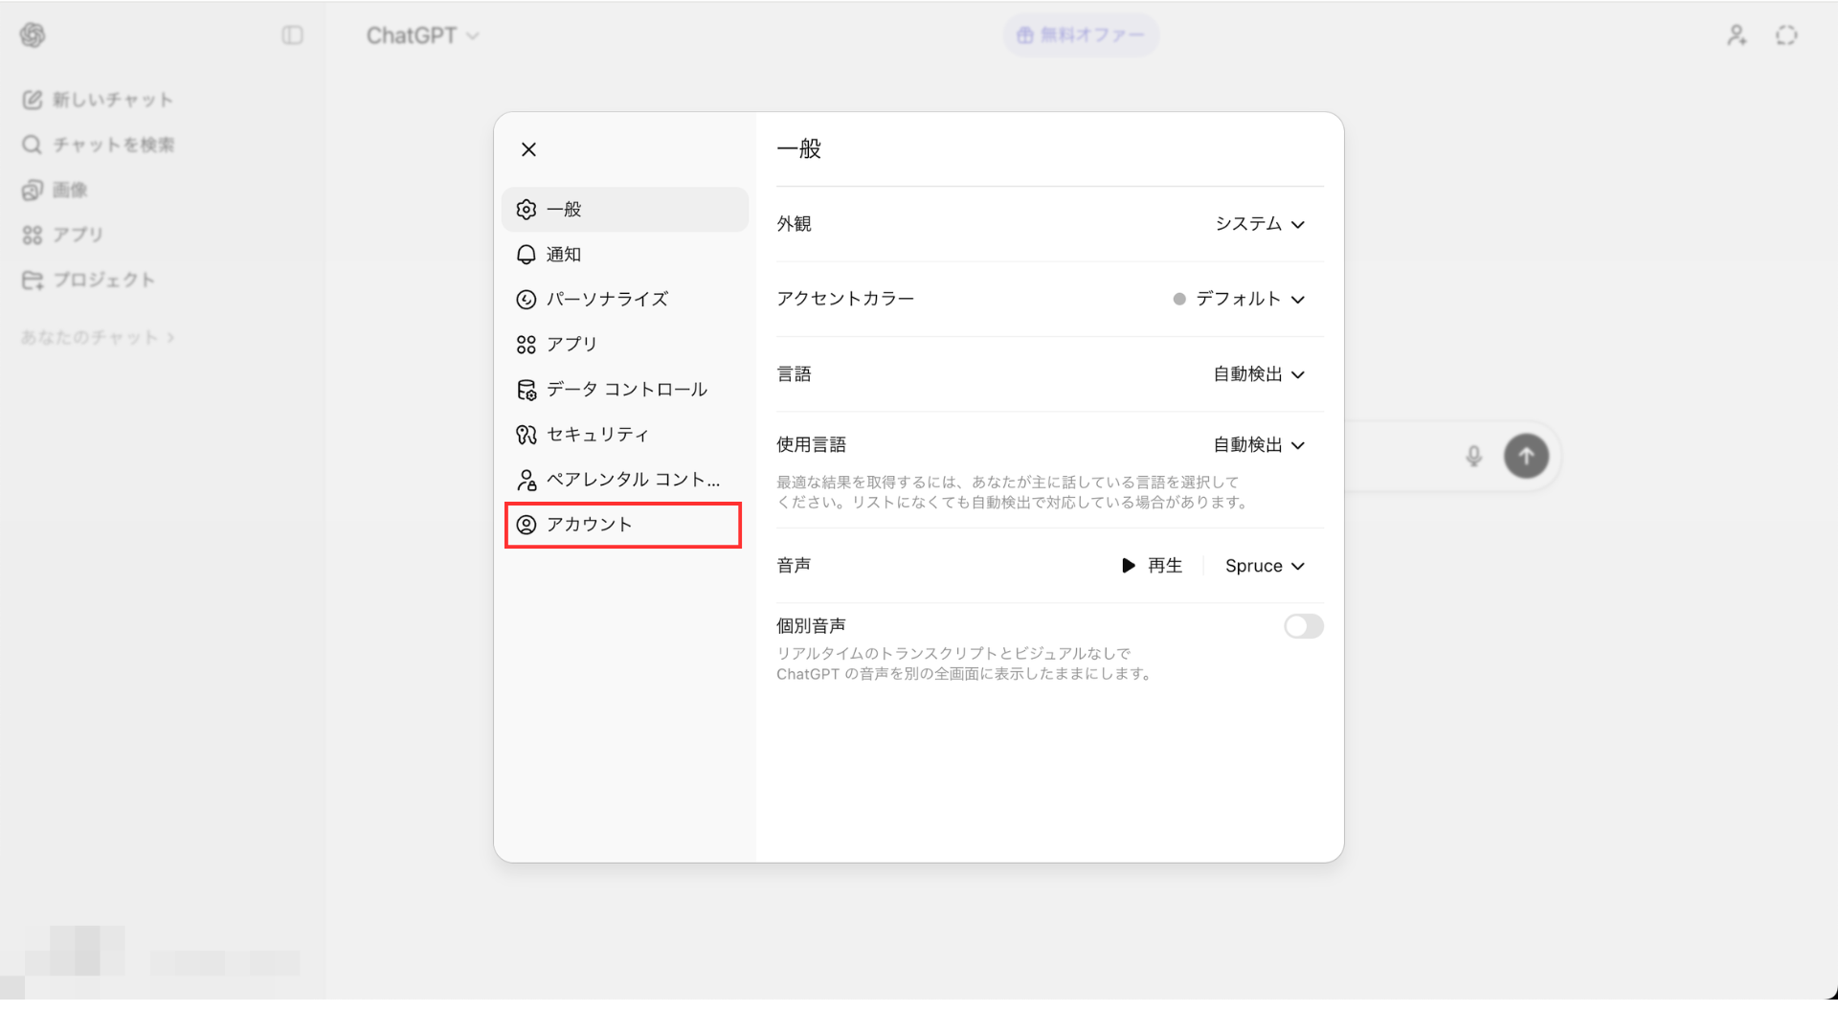Expand the 使用言語 自動検出 dropdown
The width and height of the screenshot is (1838, 1034).
click(x=1259, y=445)
